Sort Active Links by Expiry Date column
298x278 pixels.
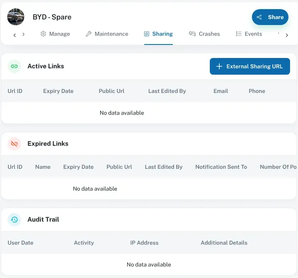[58, 91]
